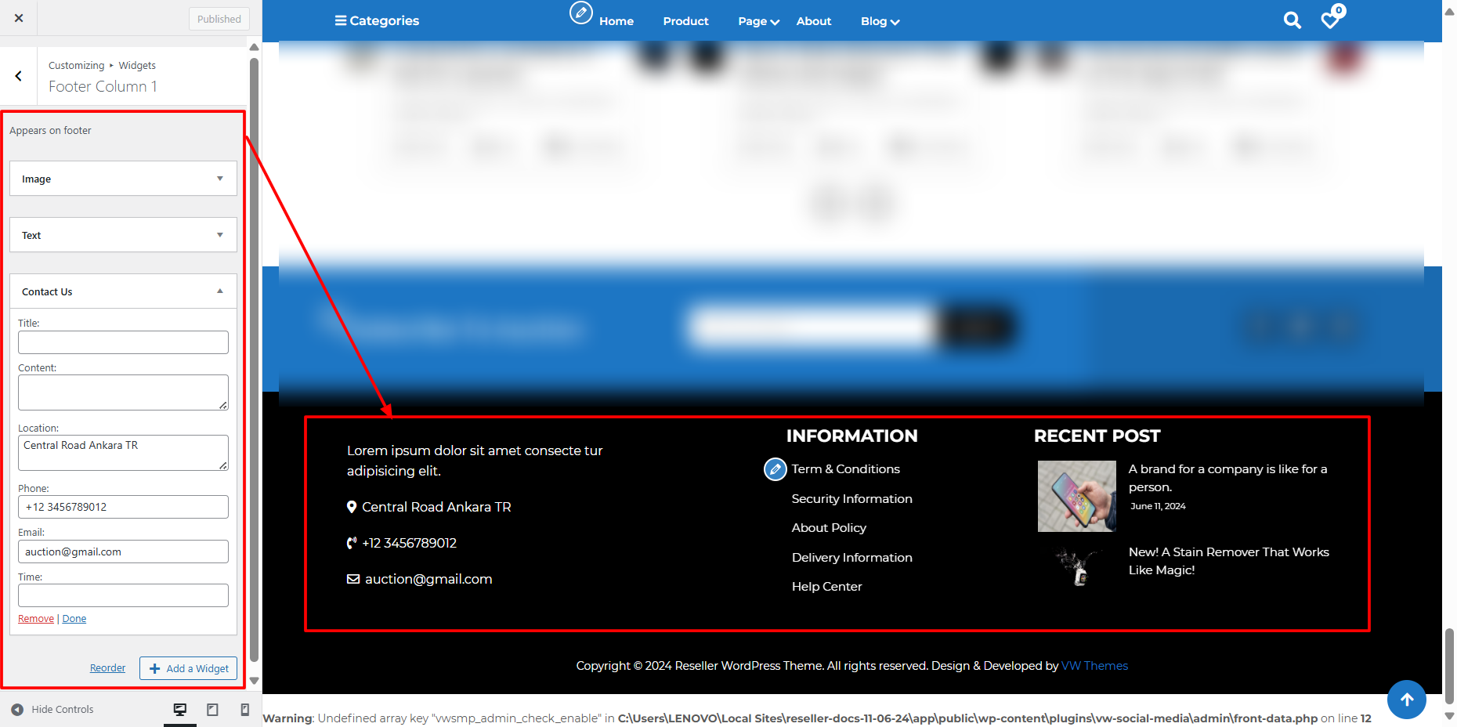Click edit pencil beside Term & Conditions
This screenshot has height=727, width=1457.
[x=775, y=469]
